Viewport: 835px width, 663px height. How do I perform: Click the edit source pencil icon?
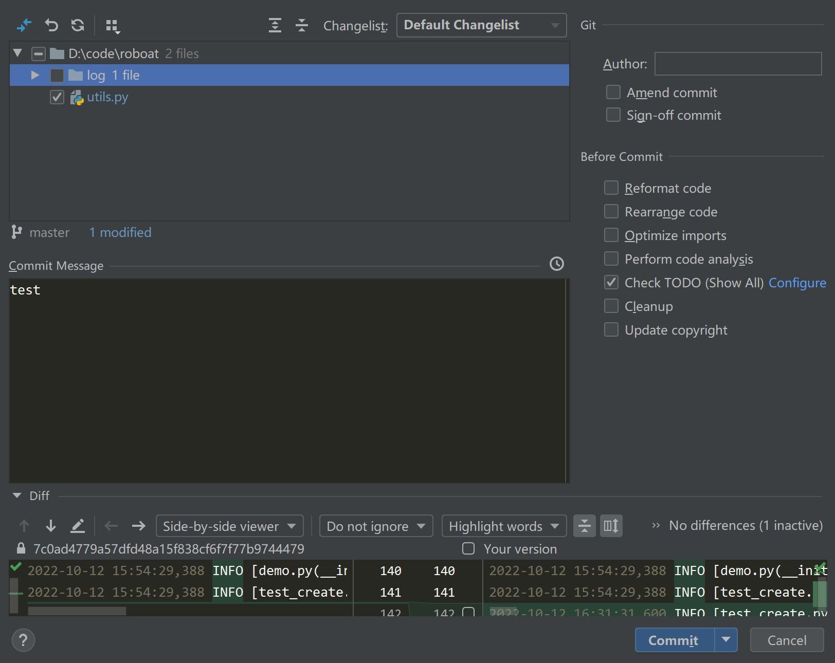(x=78, y=526)
